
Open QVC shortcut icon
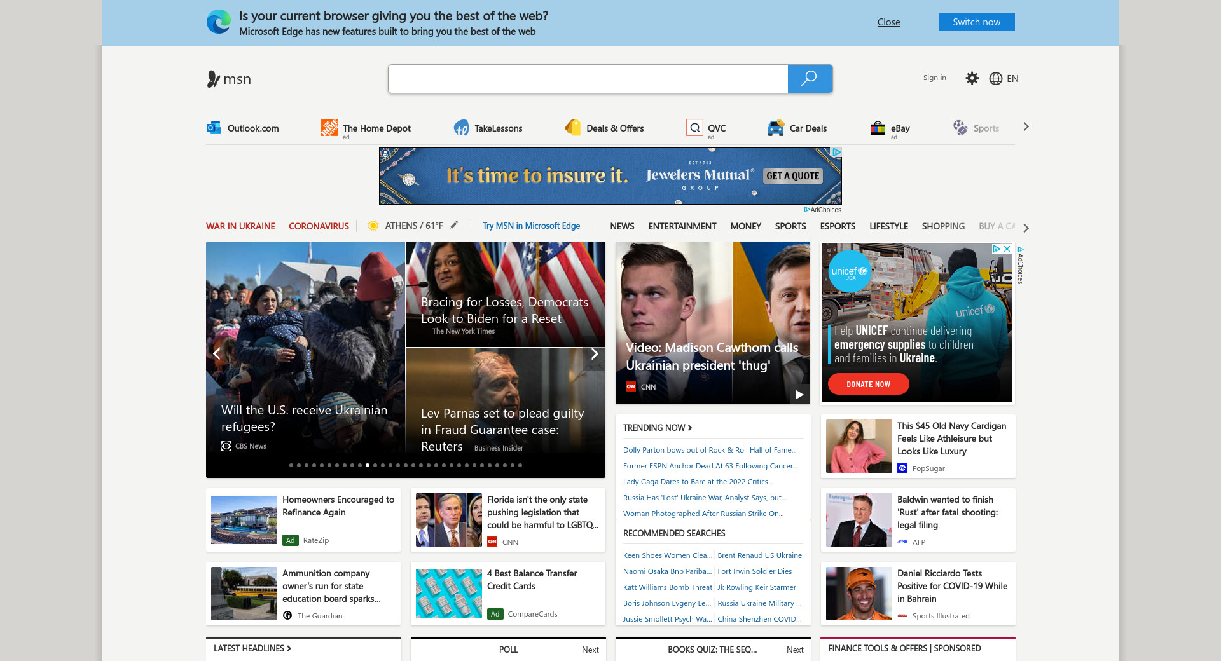[694, 128]
